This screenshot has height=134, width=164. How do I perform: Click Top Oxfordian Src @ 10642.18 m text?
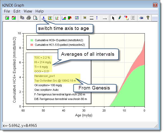tap(55, 81)
